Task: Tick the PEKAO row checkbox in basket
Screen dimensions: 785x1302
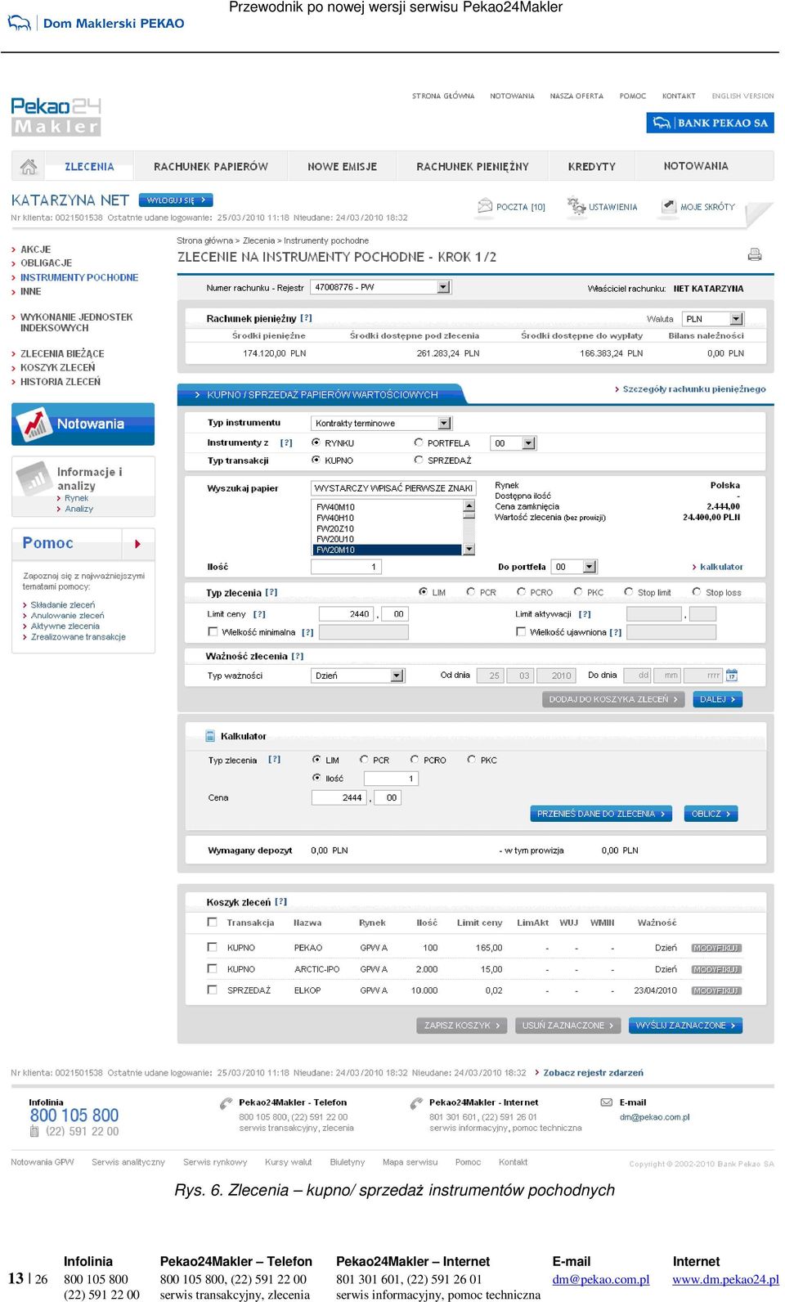Action: (x=213, y=947)
